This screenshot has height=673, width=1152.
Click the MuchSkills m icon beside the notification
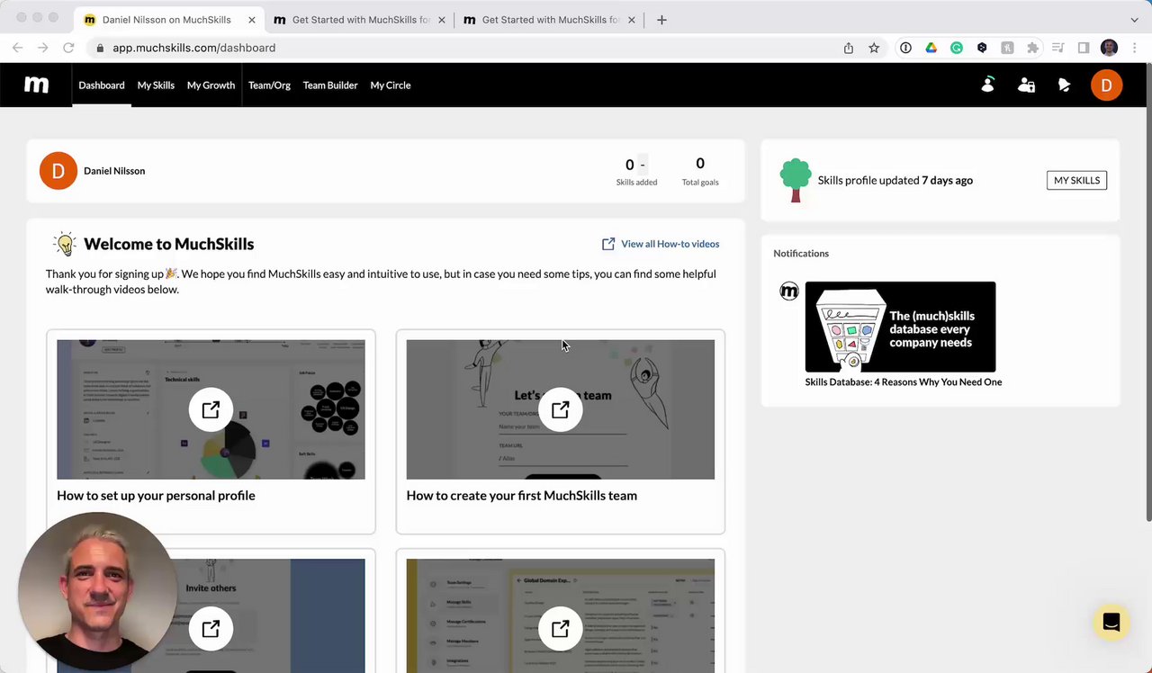coord(789,291)
